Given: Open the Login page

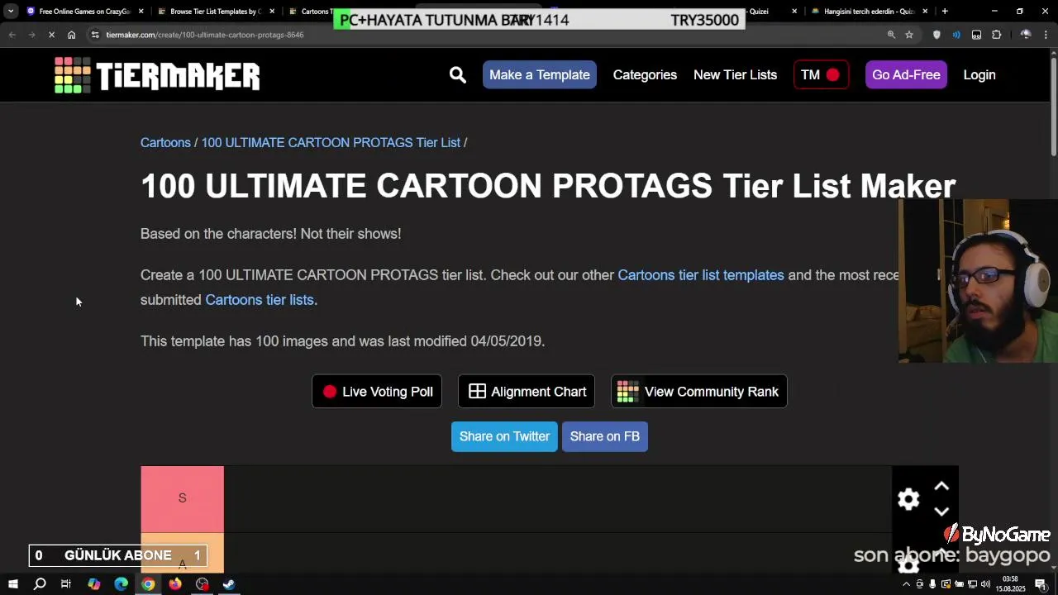Looking at the screenshot, I should click(979, 75).
